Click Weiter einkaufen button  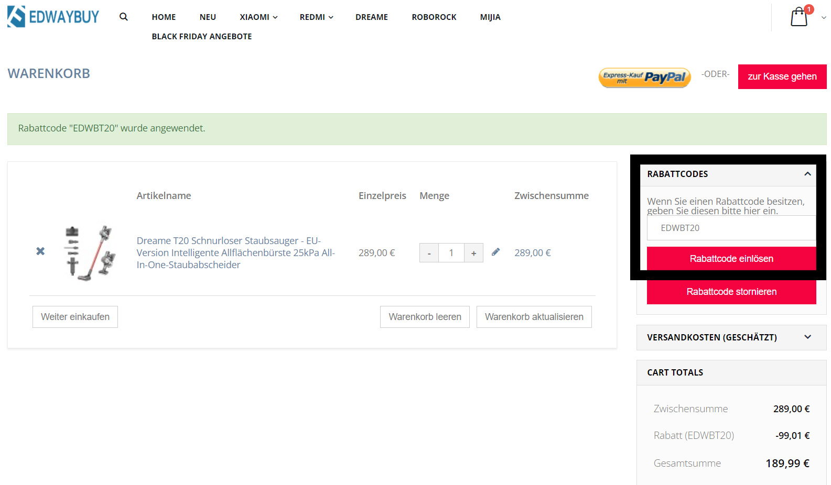pyautogui.click(x=75, y=317)
